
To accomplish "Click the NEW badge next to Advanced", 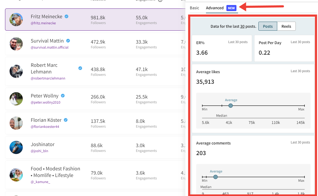I will pyautogui.click(x=231, y=8).
